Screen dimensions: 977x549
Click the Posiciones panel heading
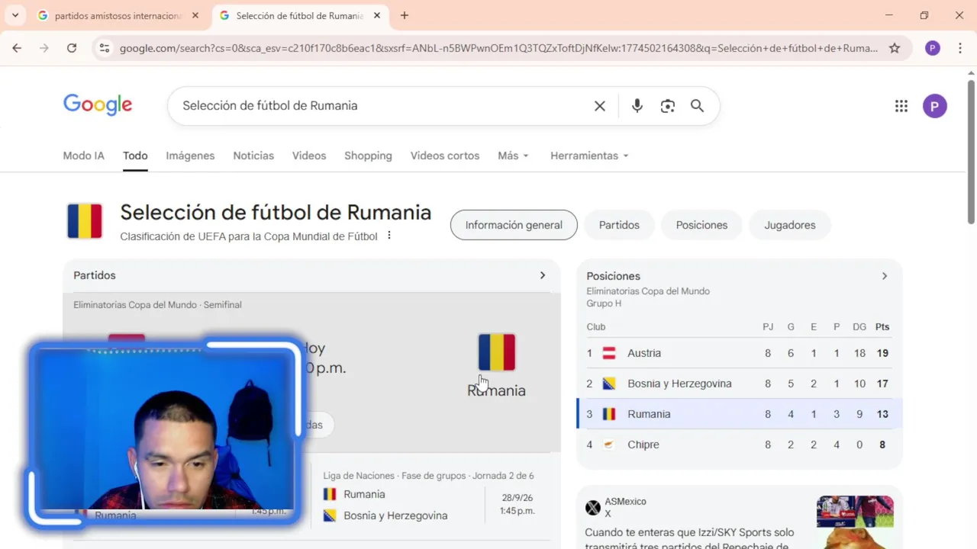(x=613, y=276)
